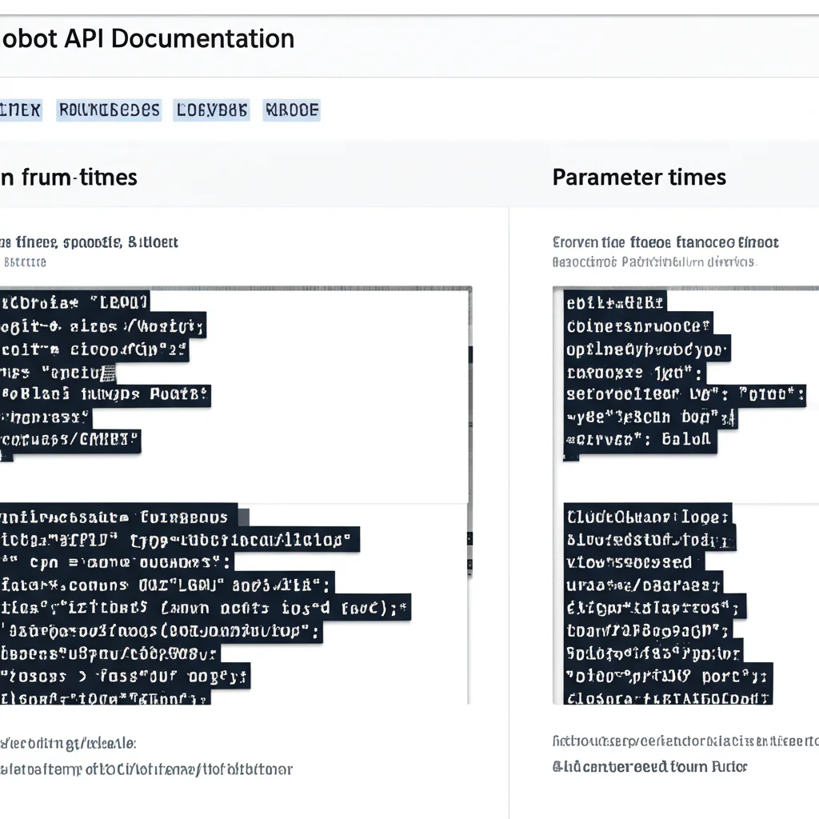This screenshot has height=819, width=819.
Task: Select the ROUKUBEDES section icon
Action: pos(109,110)
